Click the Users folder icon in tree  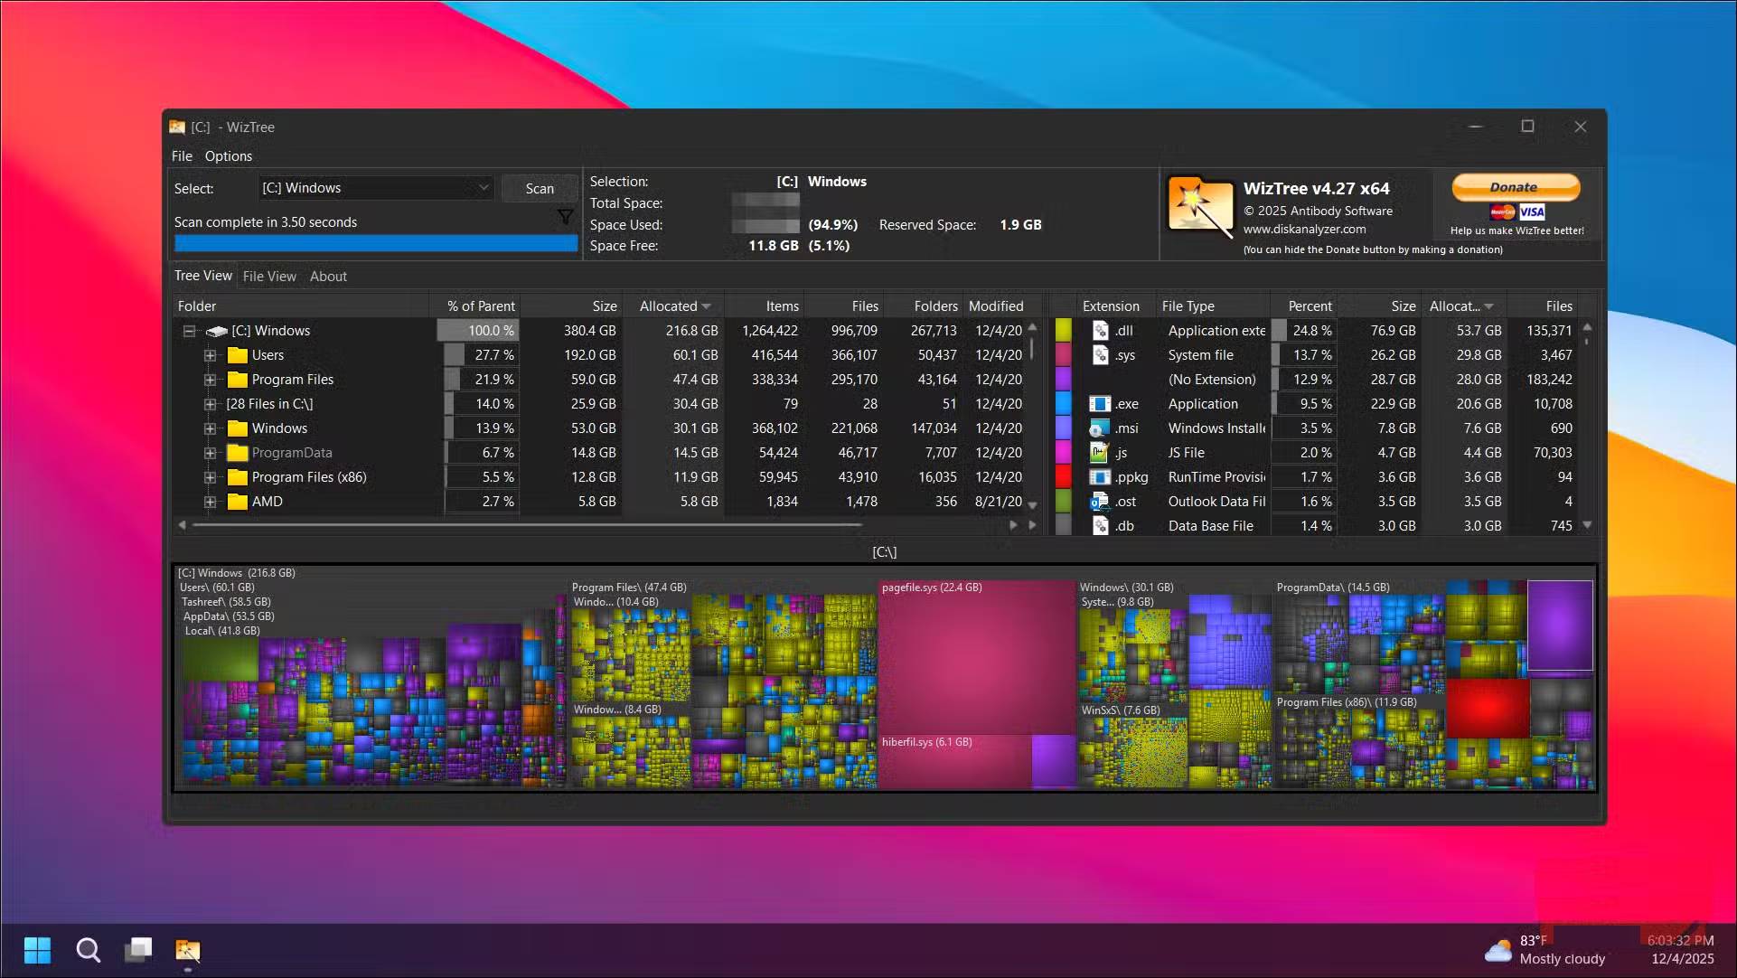238,354
